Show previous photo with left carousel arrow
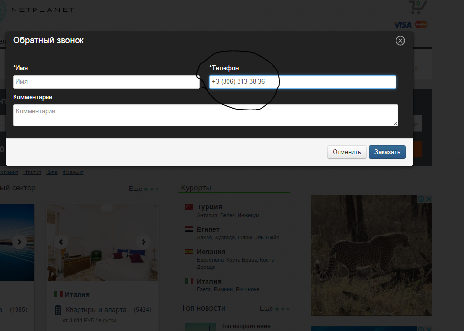This screenshot has width=464, height=331. (x=61, y=241)
